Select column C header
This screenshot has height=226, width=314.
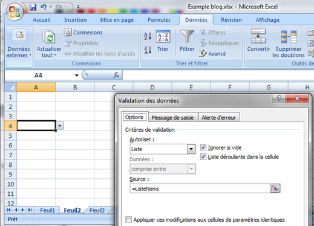(114, 88)
